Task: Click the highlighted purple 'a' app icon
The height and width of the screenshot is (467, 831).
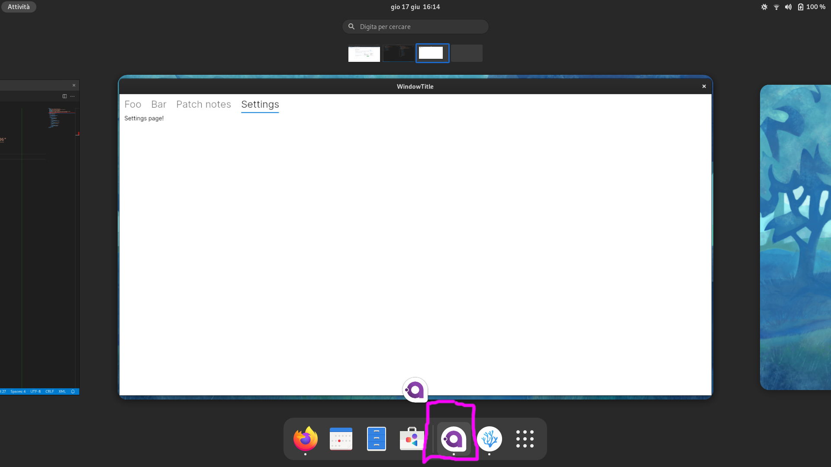Action: tap(454, 438)
